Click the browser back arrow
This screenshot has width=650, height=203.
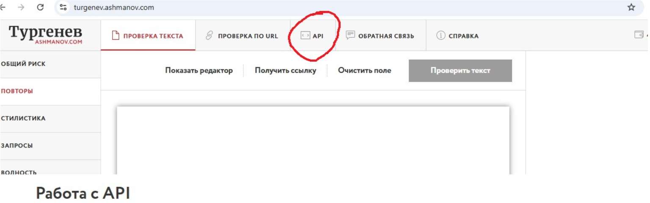(2, 7)
